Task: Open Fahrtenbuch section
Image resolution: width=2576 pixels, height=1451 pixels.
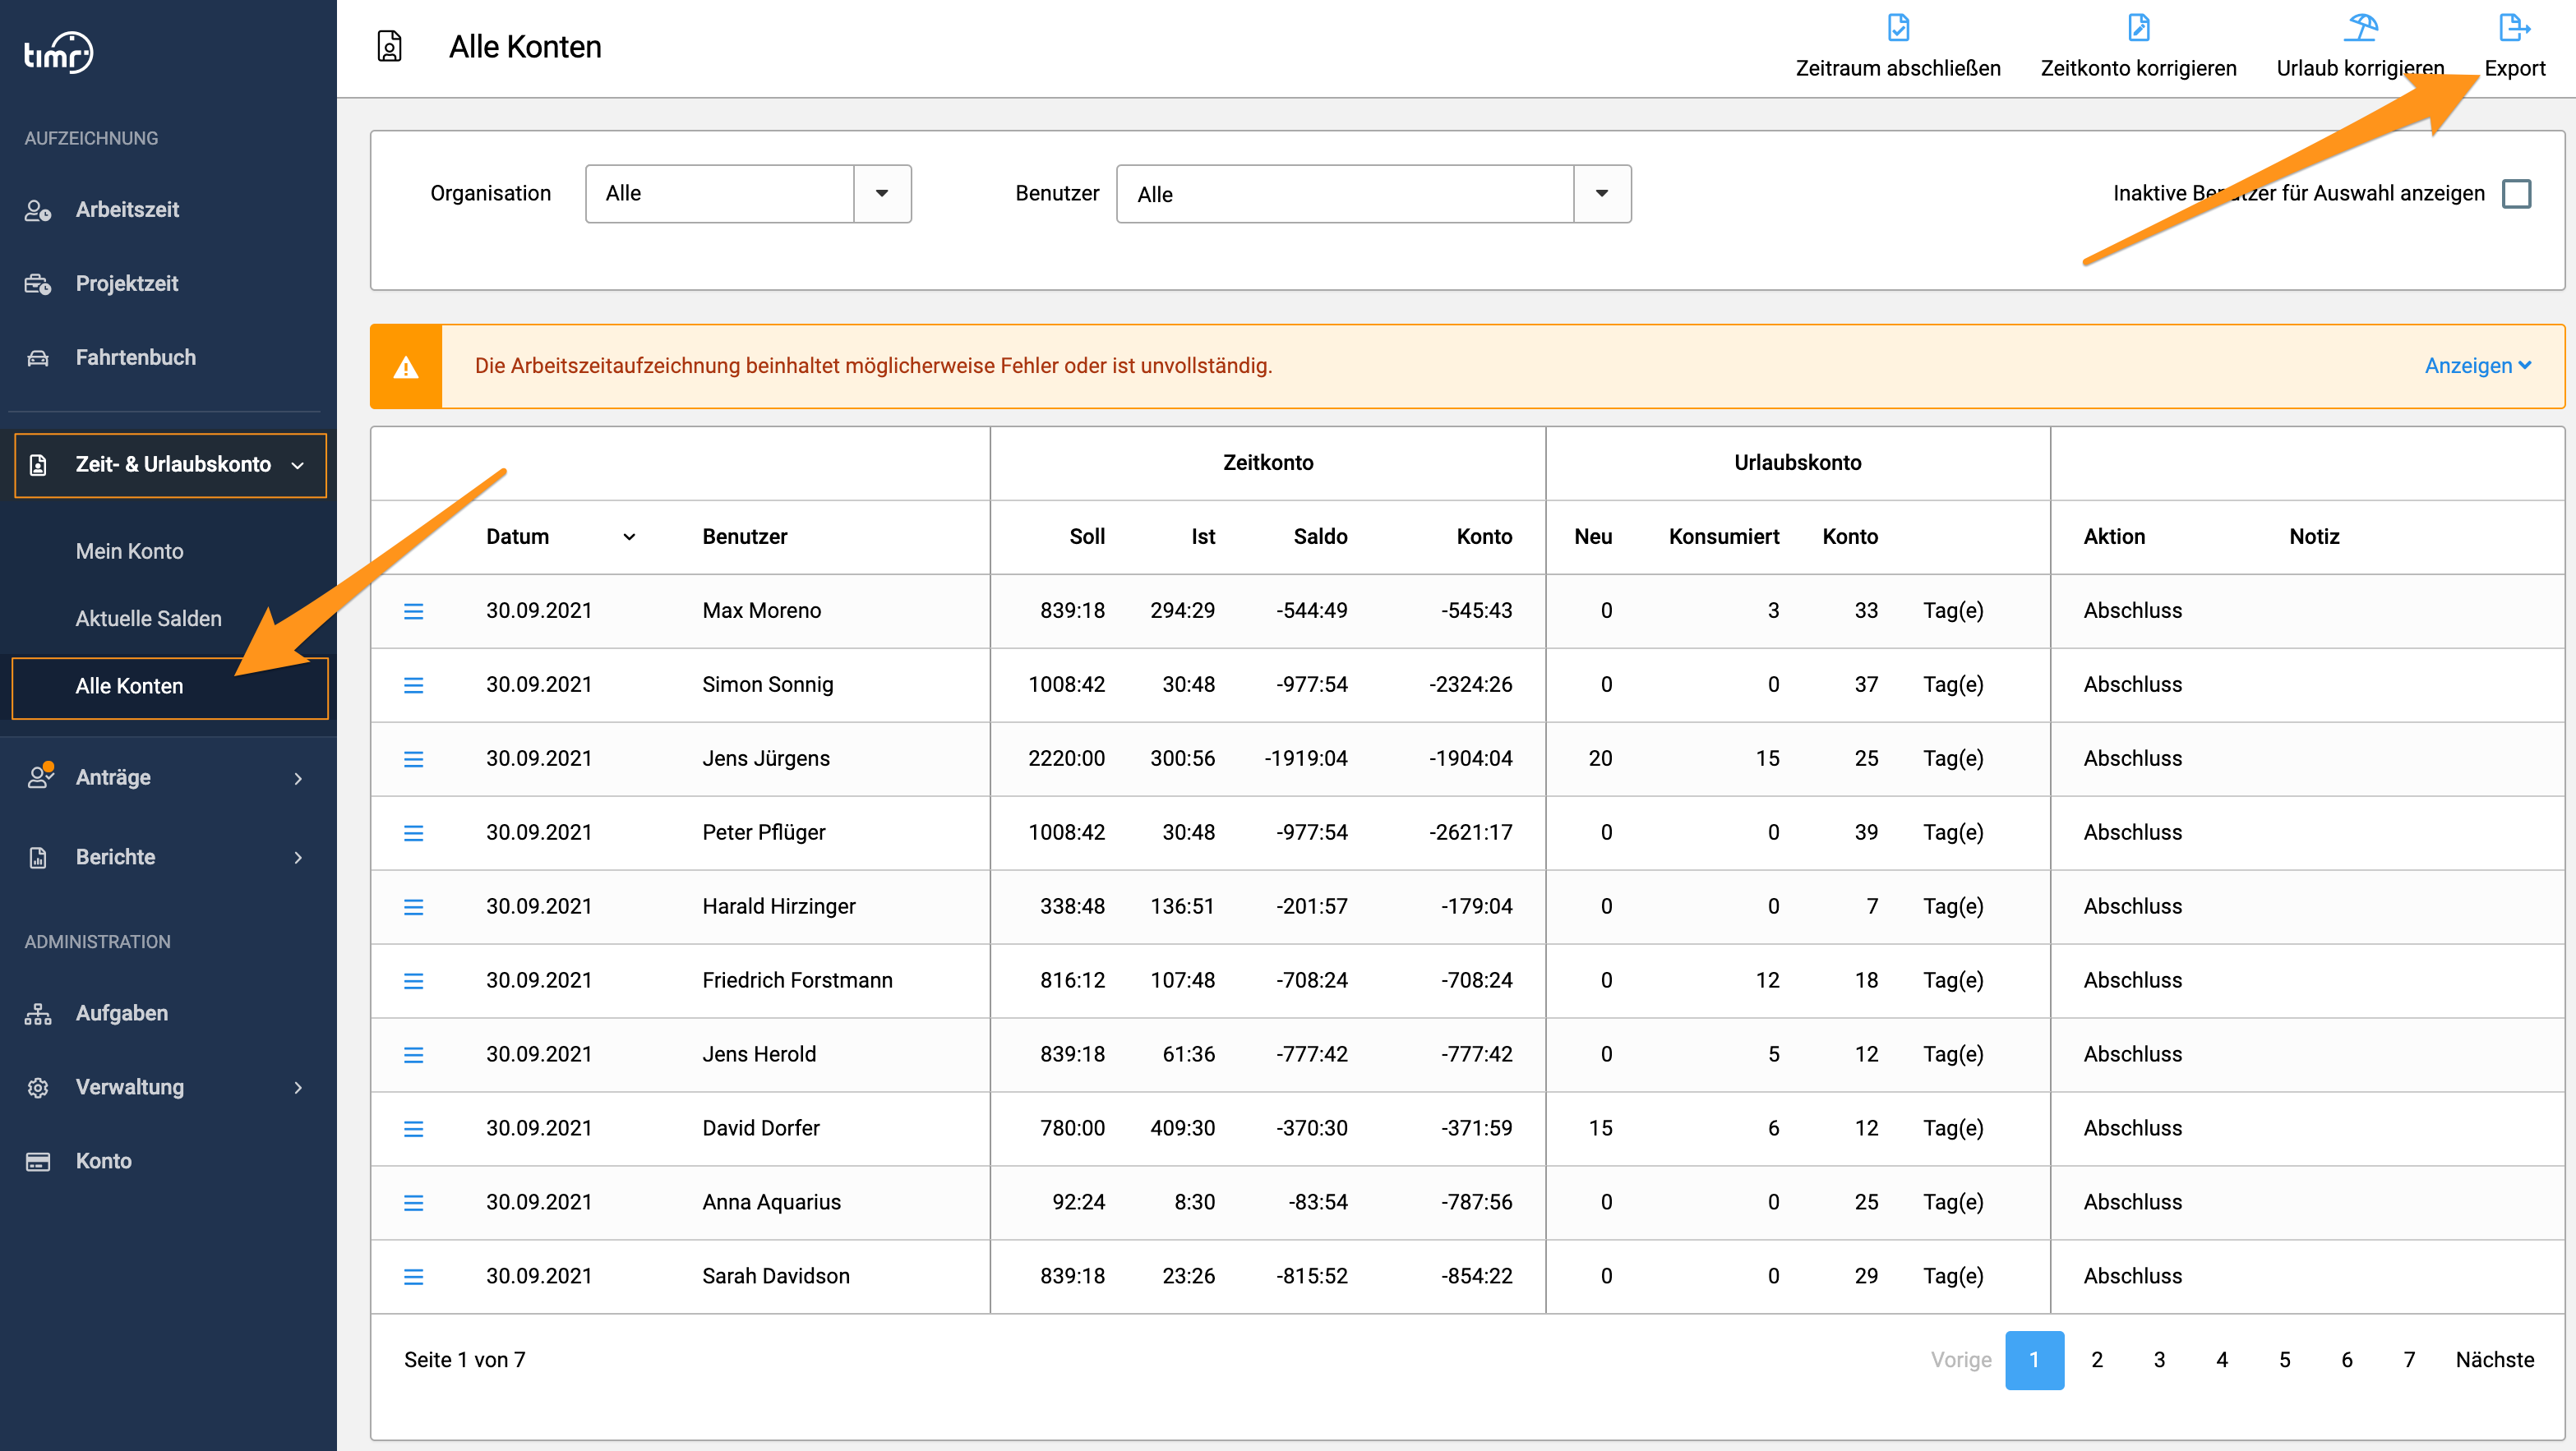Action: coord(136,357)
